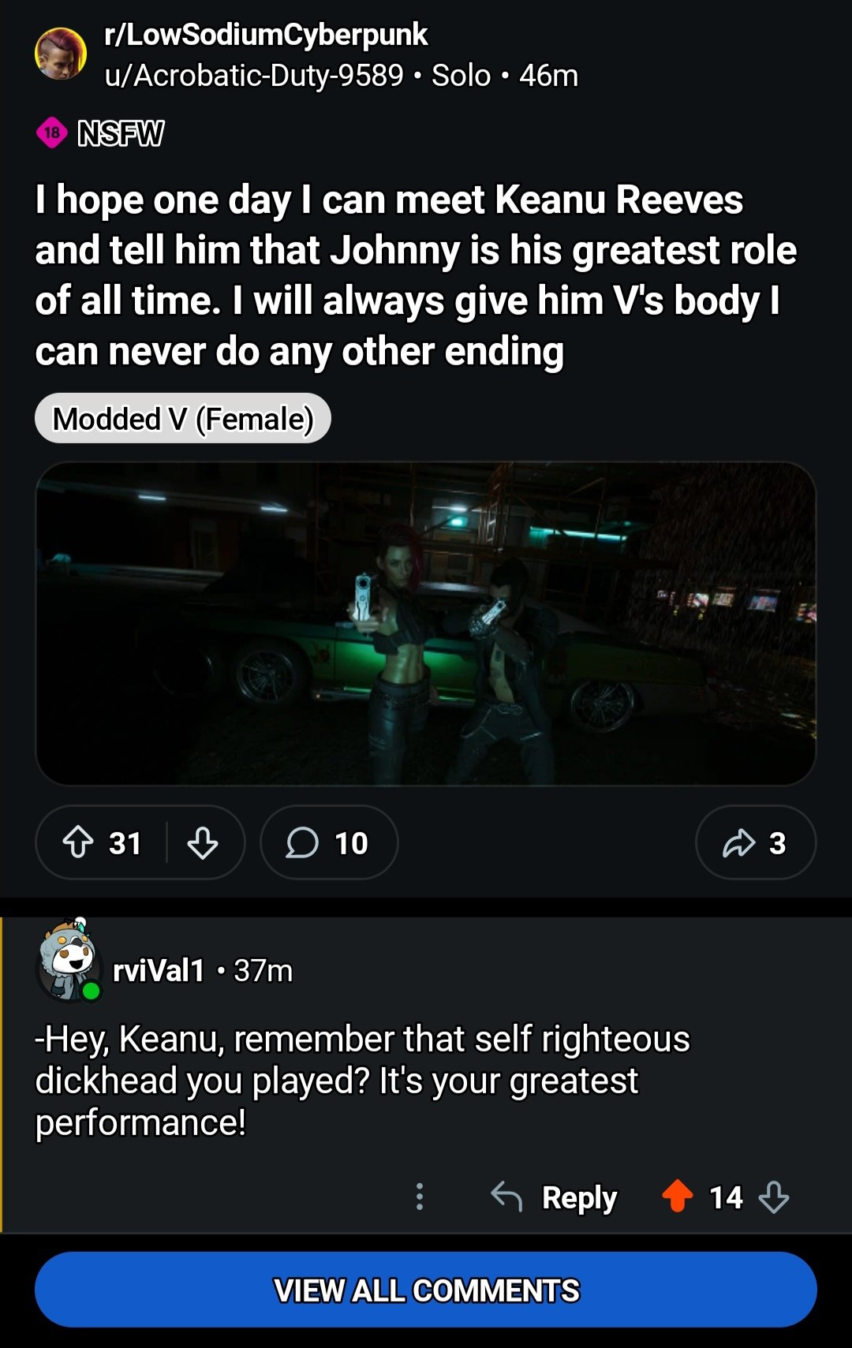The height and width of the screenshot is (1348, 852).
Task: Select rviVal1's comment text
Action: tap(362, 1081)
